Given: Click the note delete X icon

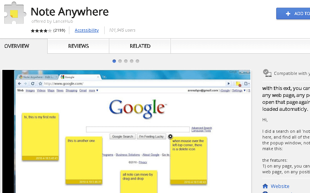Looking at the screenshot, I should 170,136.
